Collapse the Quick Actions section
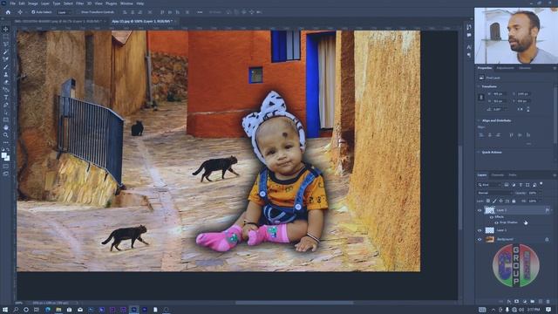 479,153
